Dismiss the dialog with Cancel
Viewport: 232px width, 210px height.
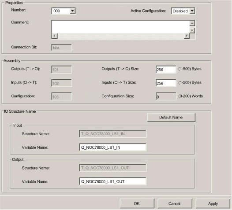175,204
